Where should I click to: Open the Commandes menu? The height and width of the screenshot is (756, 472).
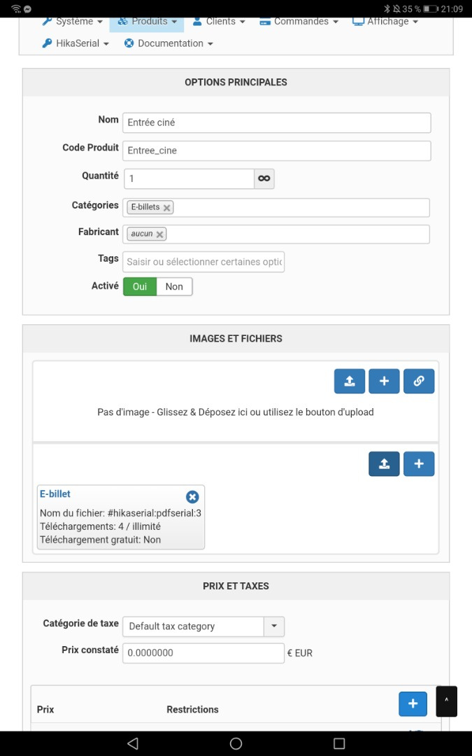point(299,21)
